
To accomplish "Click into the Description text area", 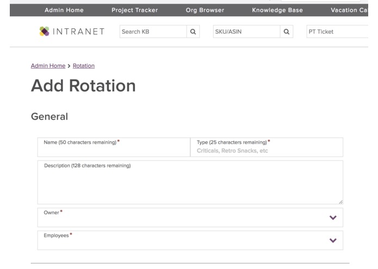I will click(190, 182).
